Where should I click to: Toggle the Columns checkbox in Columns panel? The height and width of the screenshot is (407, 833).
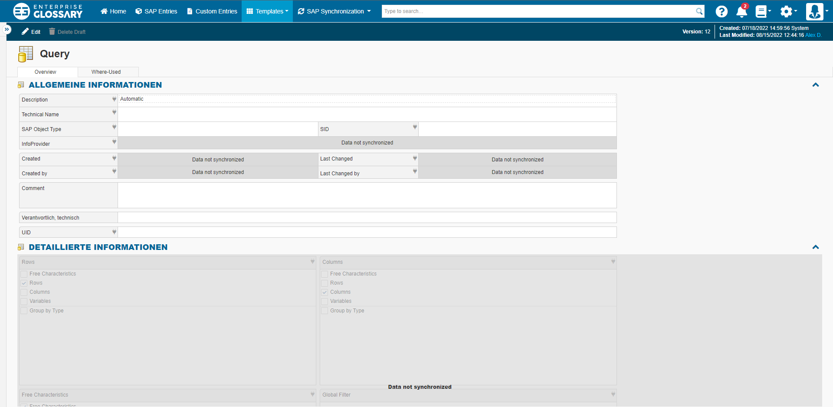325,292
